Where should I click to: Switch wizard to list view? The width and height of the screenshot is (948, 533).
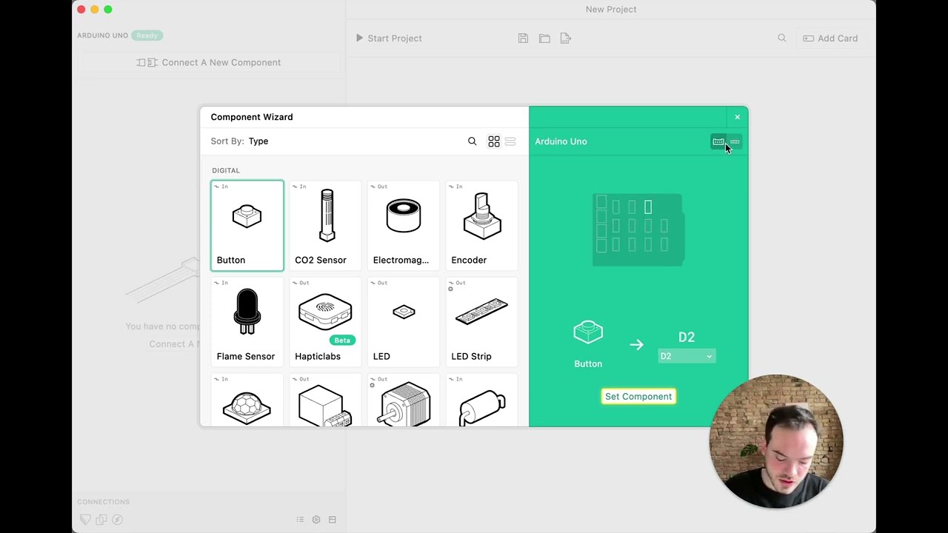click(510, 141)
